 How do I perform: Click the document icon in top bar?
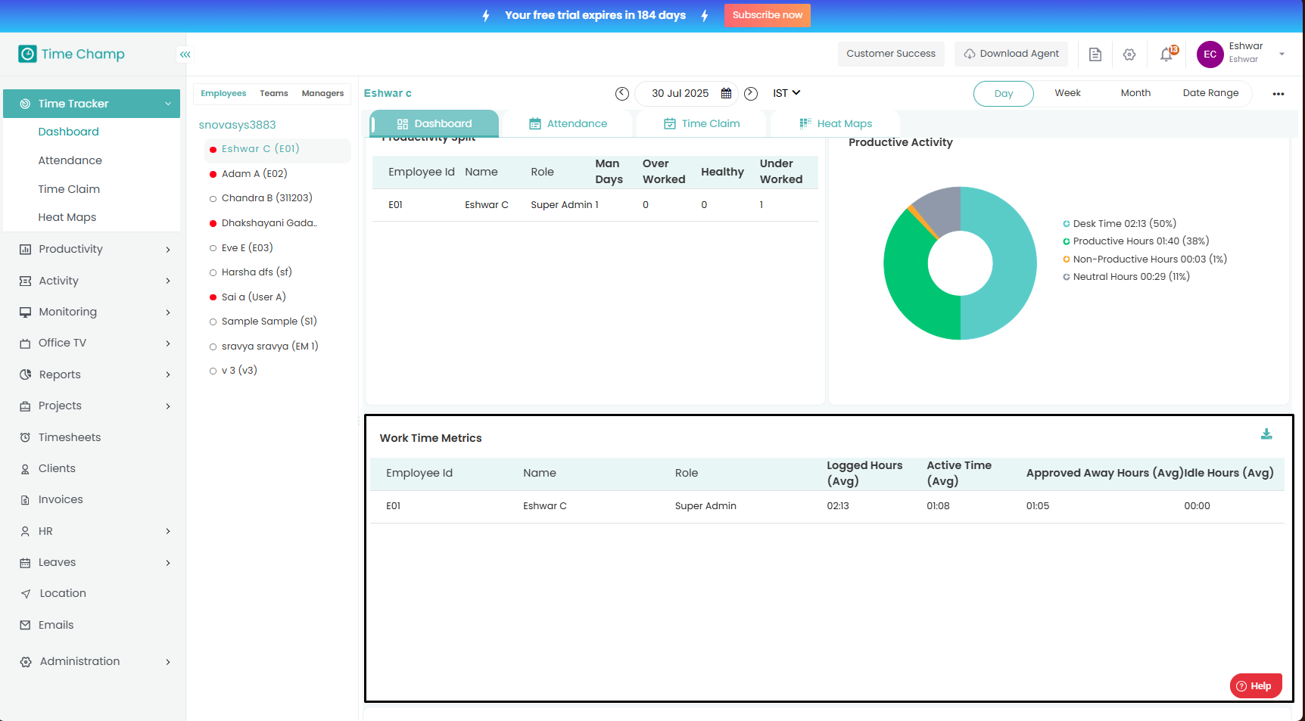point(1095,54)
